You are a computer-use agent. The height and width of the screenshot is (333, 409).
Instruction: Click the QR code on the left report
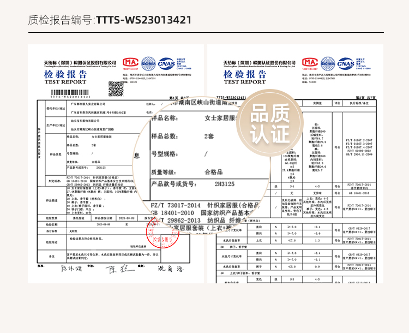click(x=116, y=88)
